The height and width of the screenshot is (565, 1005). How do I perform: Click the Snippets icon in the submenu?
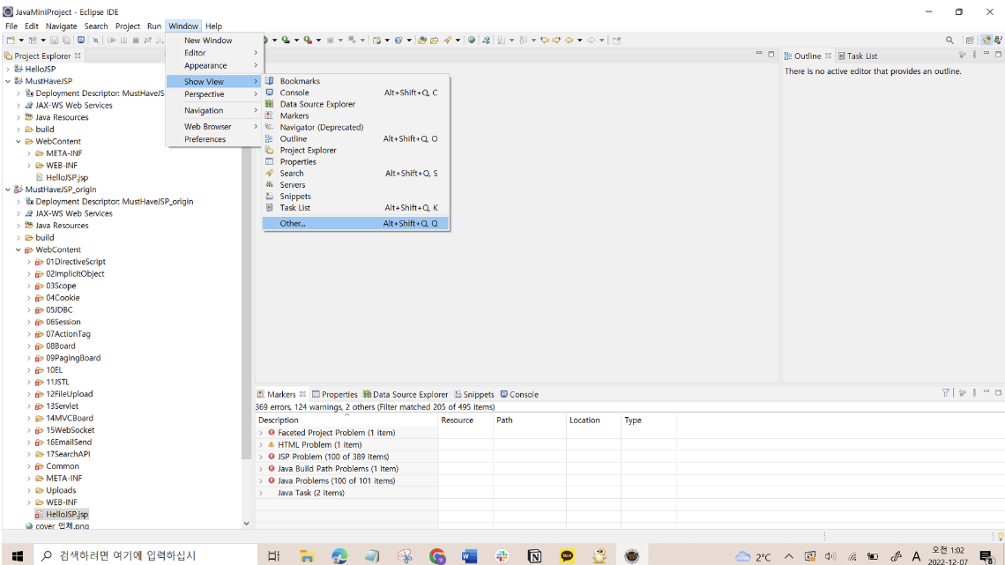269,196
